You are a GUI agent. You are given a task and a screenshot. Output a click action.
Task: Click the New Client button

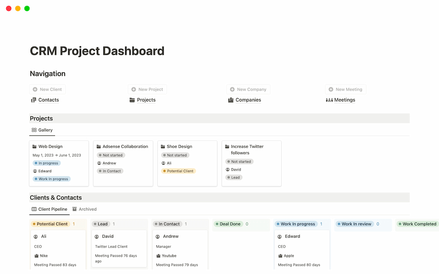(48, 89)
